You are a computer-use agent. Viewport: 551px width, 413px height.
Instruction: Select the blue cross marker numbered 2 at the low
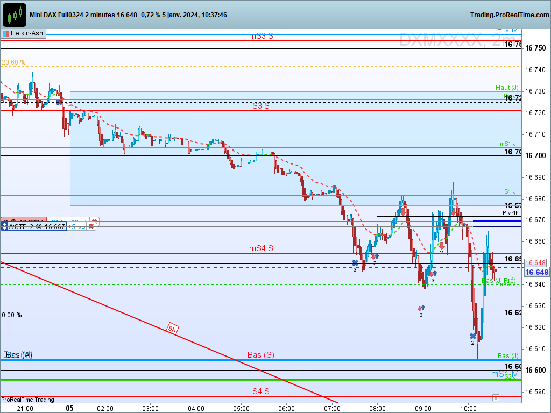(x=472, y=336)
